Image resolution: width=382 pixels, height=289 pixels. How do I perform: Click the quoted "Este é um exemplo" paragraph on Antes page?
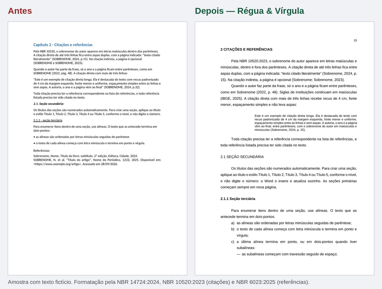pos(97,84)
